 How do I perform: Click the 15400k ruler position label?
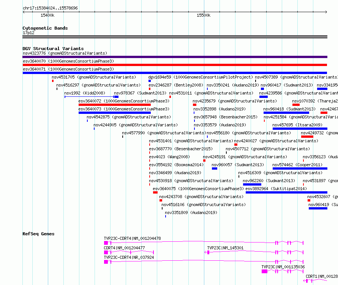tap(47, 15)
